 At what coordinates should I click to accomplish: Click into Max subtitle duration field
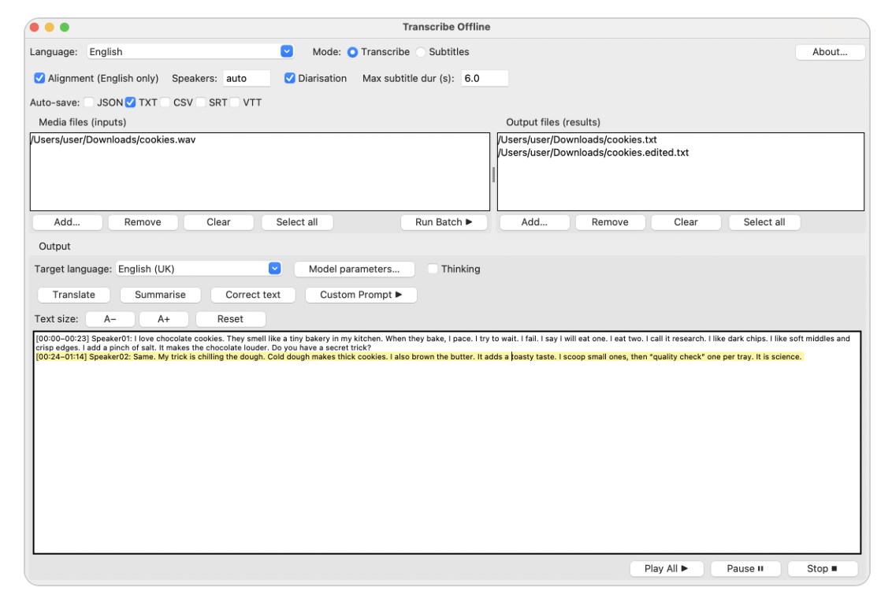click(484, 78)
